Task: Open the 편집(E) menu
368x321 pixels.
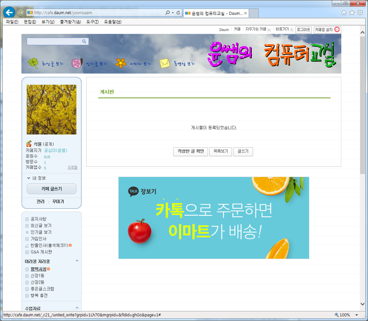Action: [30, 22]
